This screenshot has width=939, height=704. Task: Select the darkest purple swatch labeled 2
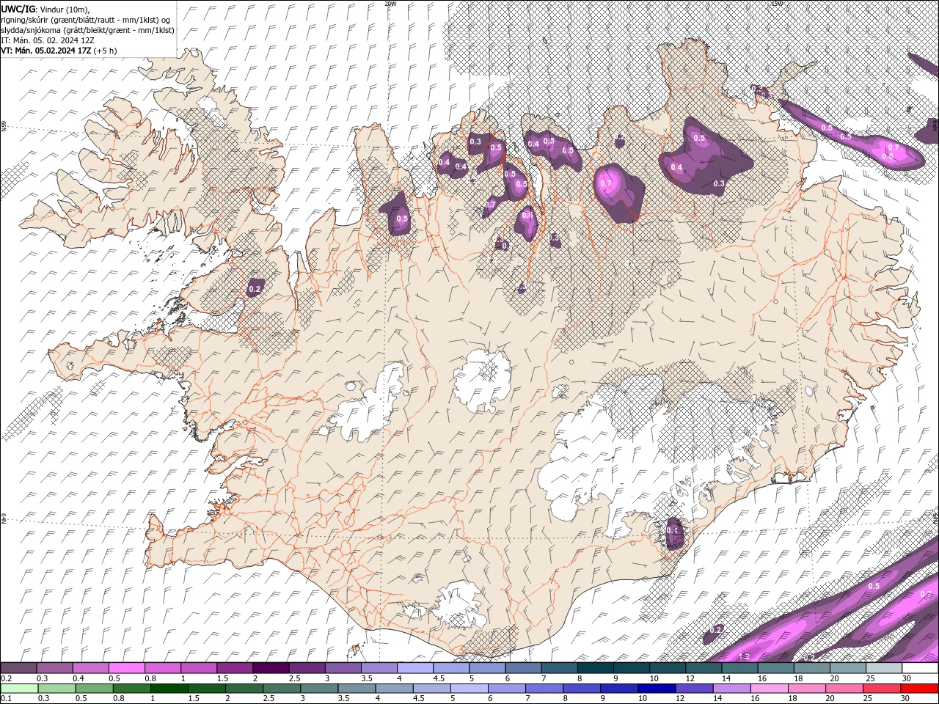[x=271, y=668]
